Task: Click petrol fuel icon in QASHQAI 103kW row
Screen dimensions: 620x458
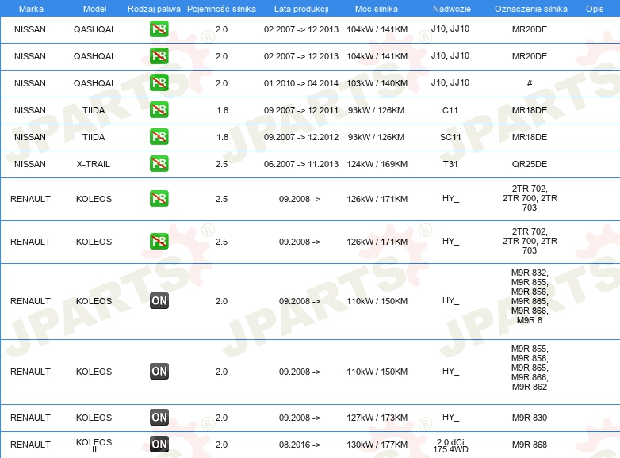Action: (159, 83)
